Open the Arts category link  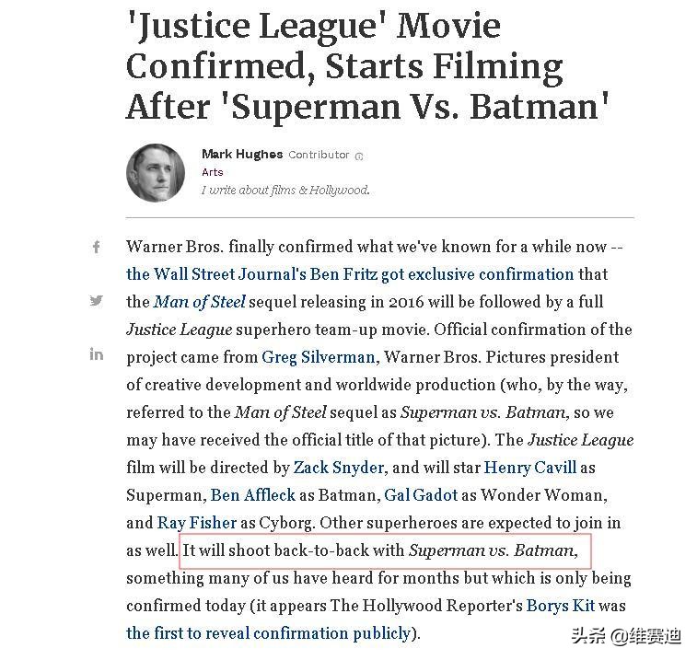212,172
